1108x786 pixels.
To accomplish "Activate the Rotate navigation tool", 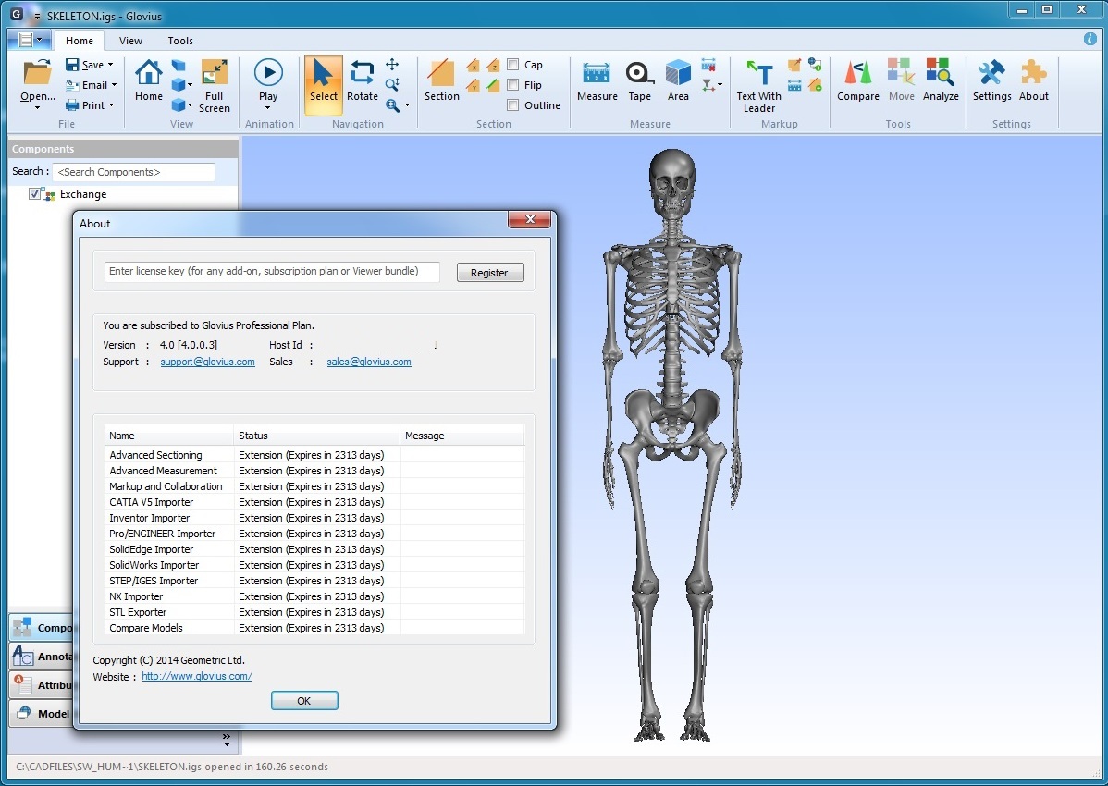I will point(363,80).
